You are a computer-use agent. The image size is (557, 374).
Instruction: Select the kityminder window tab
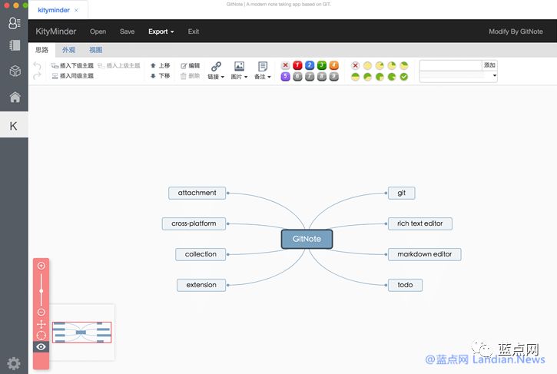54,10
